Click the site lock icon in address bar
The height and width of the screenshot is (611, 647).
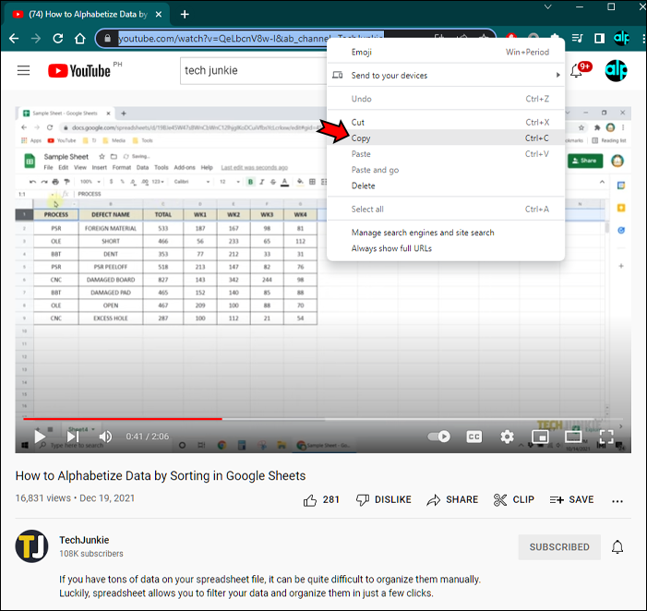pyautogui.click(x=107, y=39)
